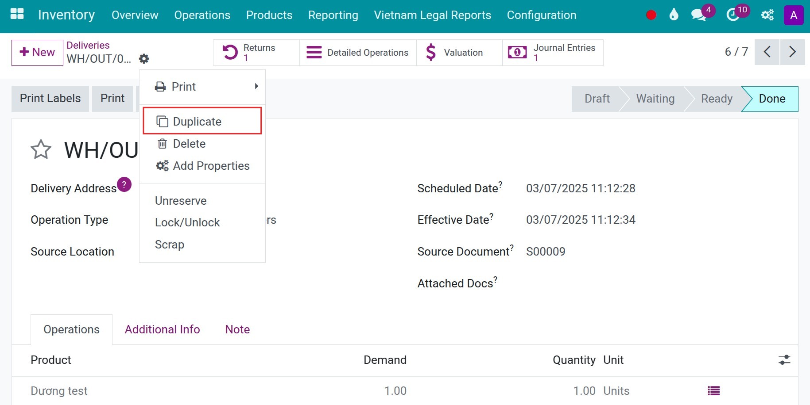
Task: Mark record as favorite with star
Action: (41, 149)
